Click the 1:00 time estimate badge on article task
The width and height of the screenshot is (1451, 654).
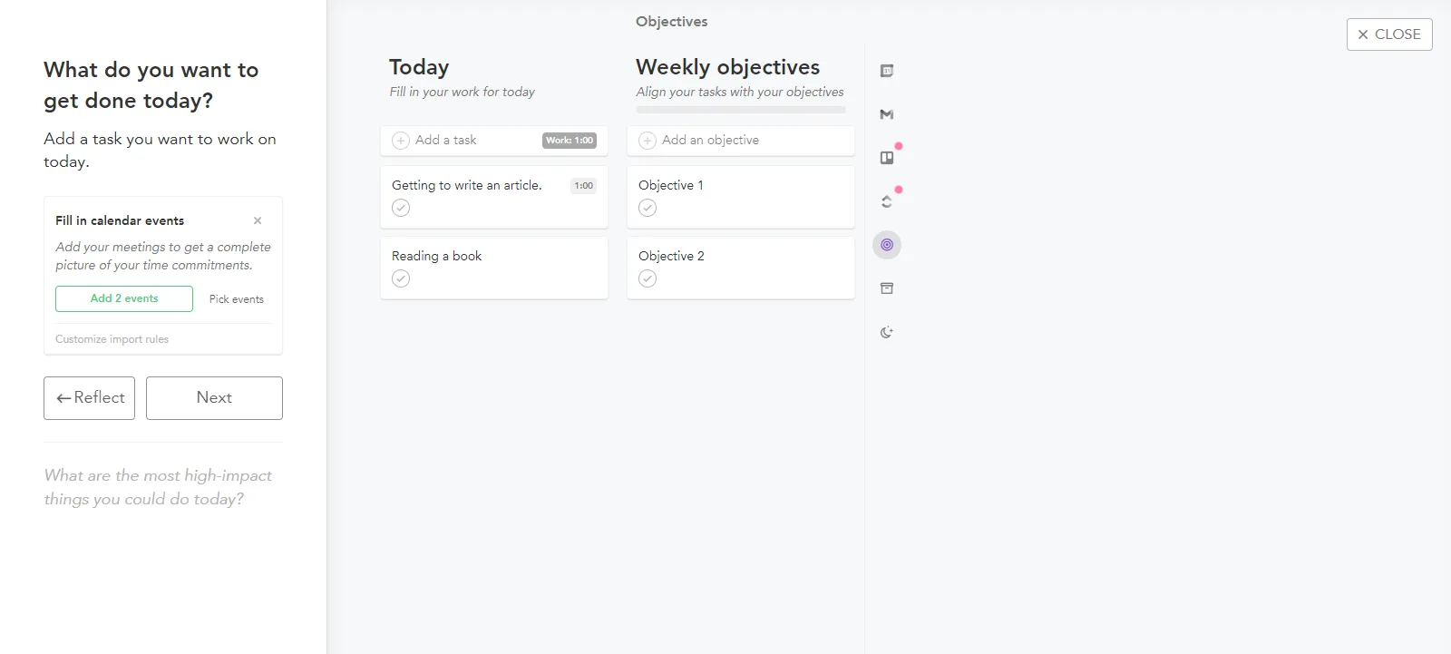pos(583,186)
